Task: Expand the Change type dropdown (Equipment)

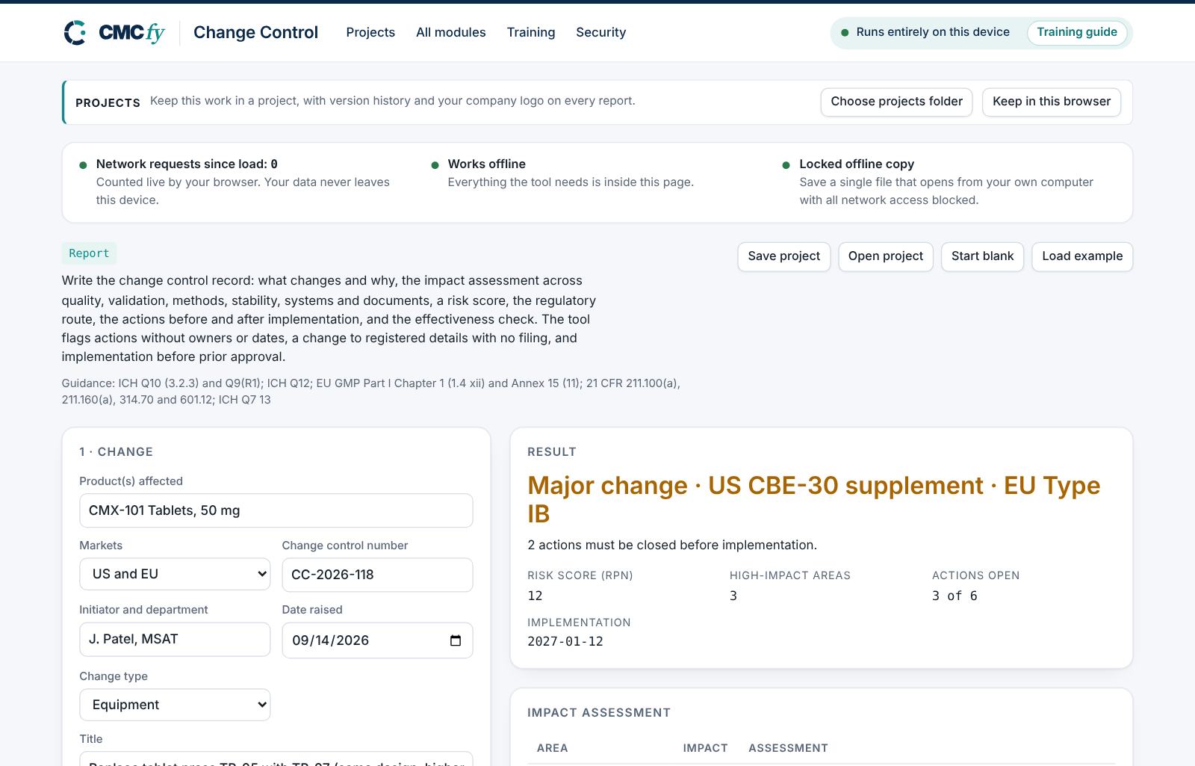Action: pos(175,705)
